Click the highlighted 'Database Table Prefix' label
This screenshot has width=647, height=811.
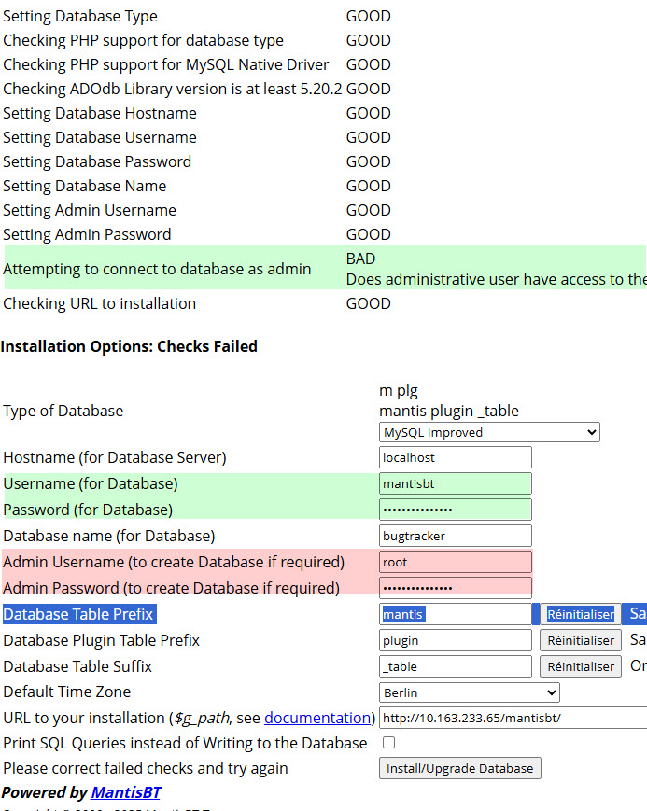[x=78, y=614]
